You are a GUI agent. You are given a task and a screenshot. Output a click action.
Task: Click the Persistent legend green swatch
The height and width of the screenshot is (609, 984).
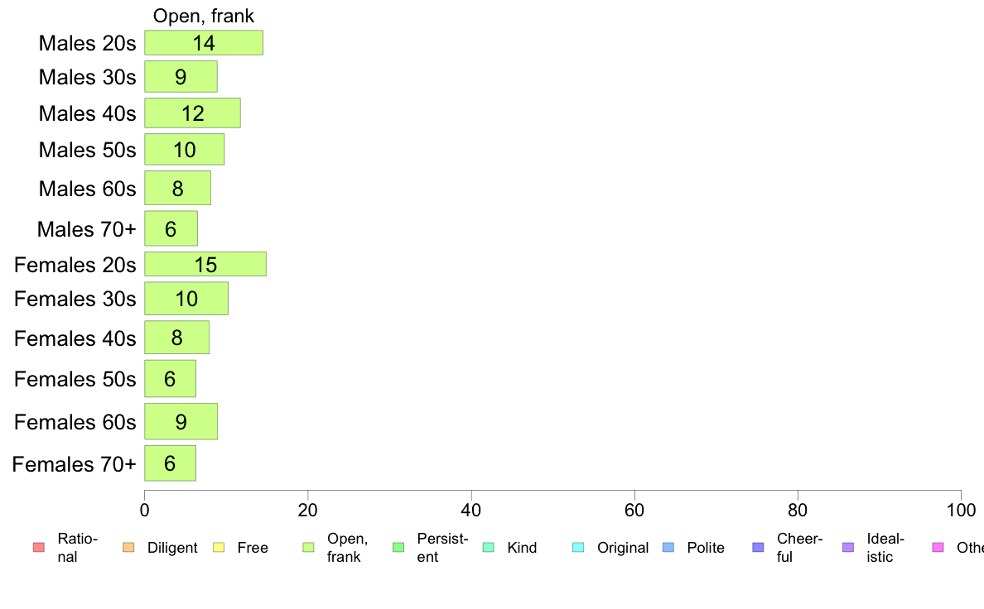398,548
